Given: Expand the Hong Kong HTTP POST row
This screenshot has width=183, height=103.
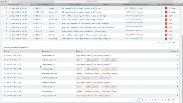Looking at the screenshot, I should click(x=6, y=39).
